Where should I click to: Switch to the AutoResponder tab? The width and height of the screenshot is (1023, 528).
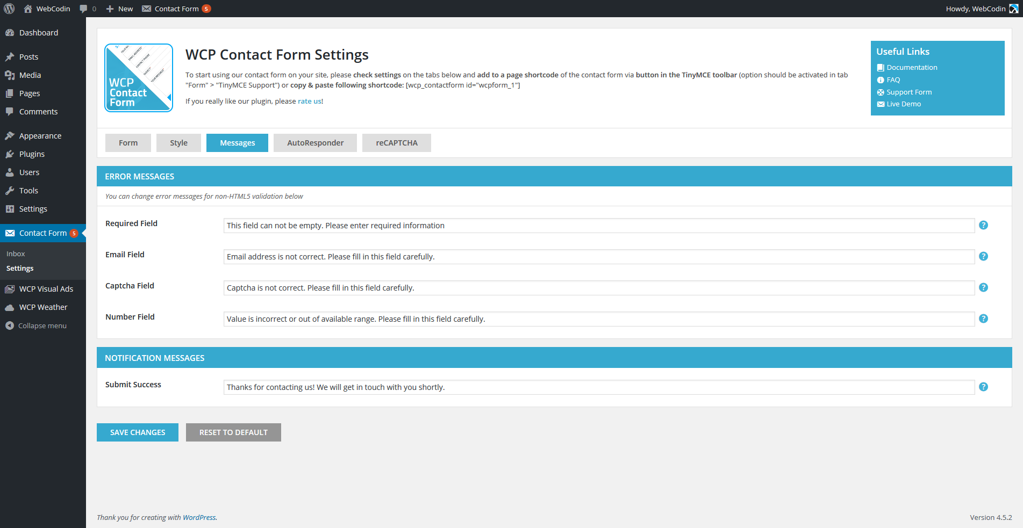coord(315,143)
